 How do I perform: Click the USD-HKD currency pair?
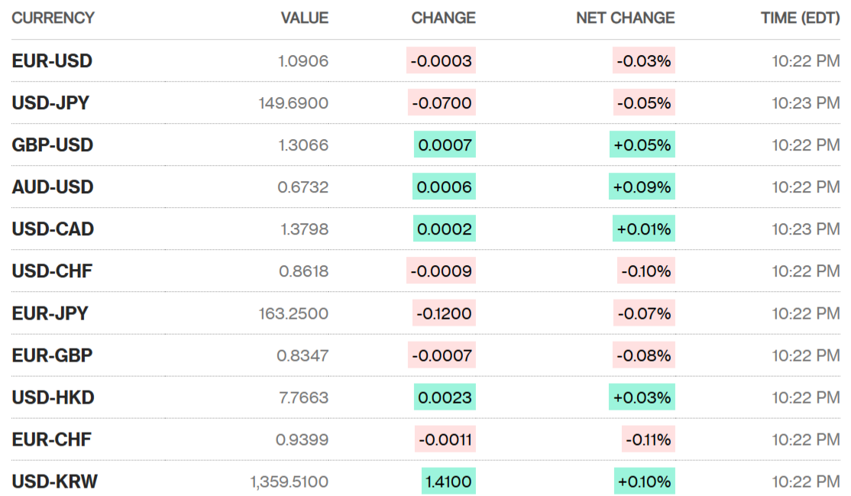click(53, 397)
